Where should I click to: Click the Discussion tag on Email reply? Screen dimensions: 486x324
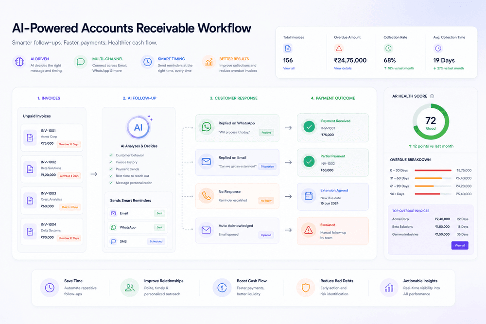point(267,166)
